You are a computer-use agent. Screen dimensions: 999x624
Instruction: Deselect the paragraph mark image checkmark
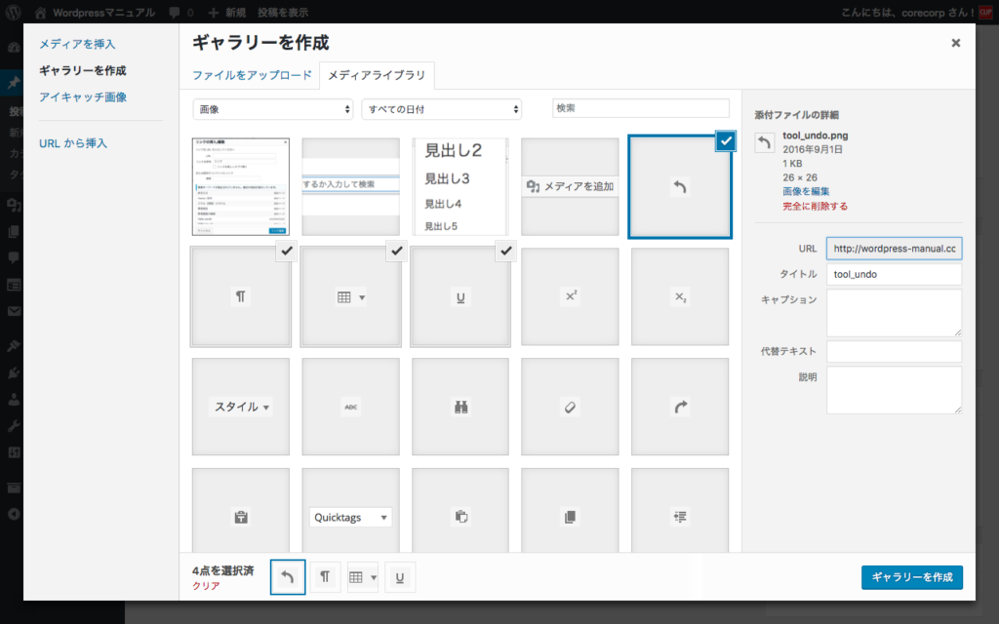286,252
